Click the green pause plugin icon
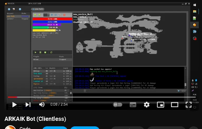This screenshot has width=202, height=129. pos(40,52)
